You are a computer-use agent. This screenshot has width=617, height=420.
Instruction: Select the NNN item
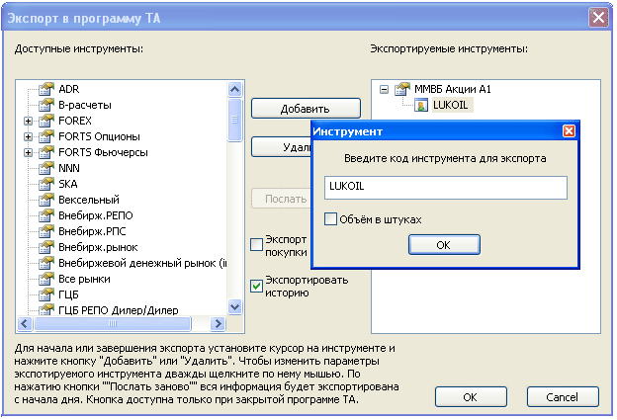point(69,168)
